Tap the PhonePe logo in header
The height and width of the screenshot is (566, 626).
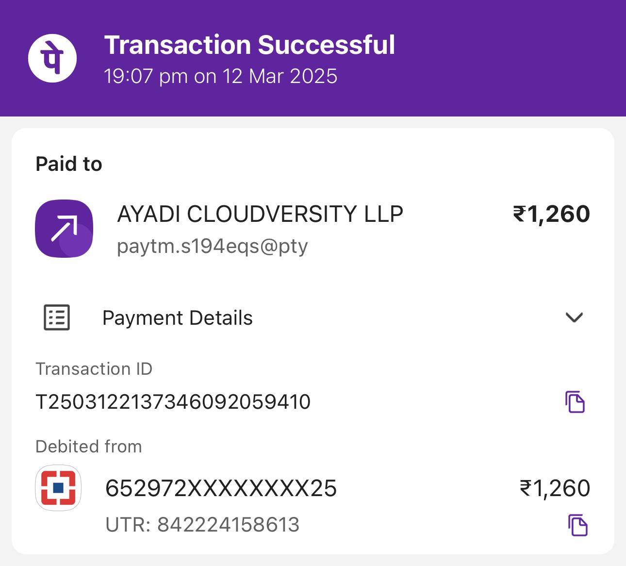click(52, 58)
